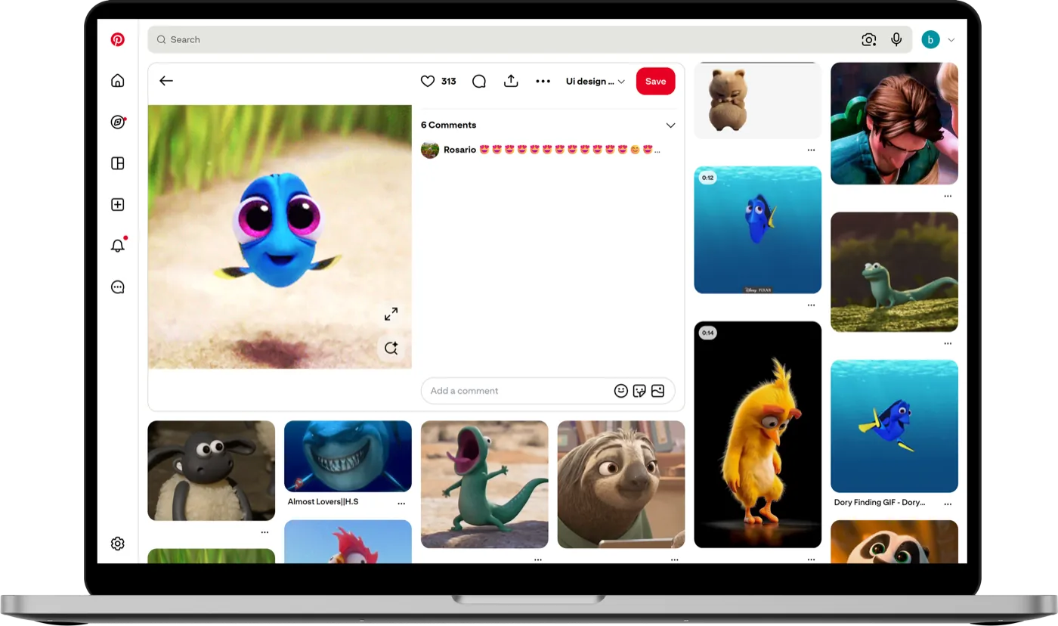The image size is (1058, 626).
Task: Click the Pinterest logo in the sidebar
Action: (118, 39)
